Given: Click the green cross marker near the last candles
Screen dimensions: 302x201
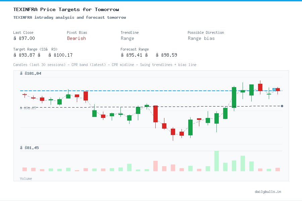Looking at the screenshot, I should pos(268,95).
